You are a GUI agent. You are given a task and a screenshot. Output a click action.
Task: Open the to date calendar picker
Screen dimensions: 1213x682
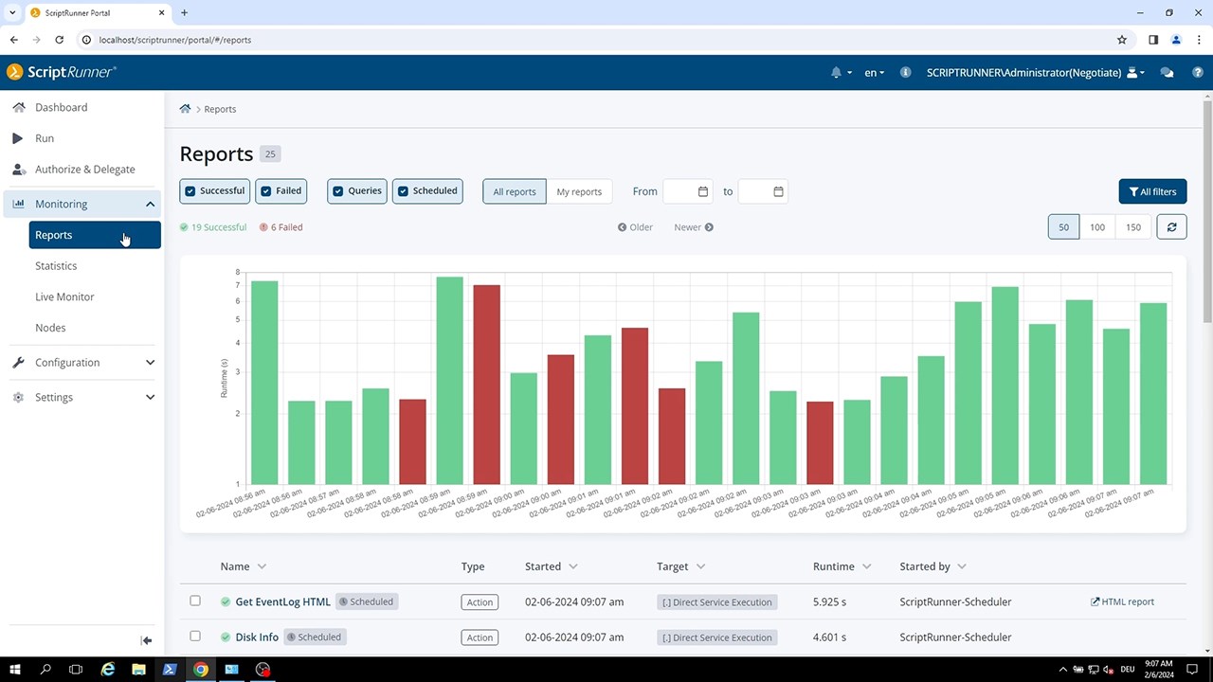[x=778, y=191]
